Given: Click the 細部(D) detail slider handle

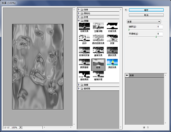Looking at the screenshot, I should pos(129,30).
